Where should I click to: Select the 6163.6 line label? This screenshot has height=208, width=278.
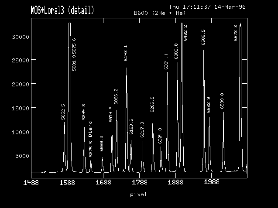tap(131, 127)
